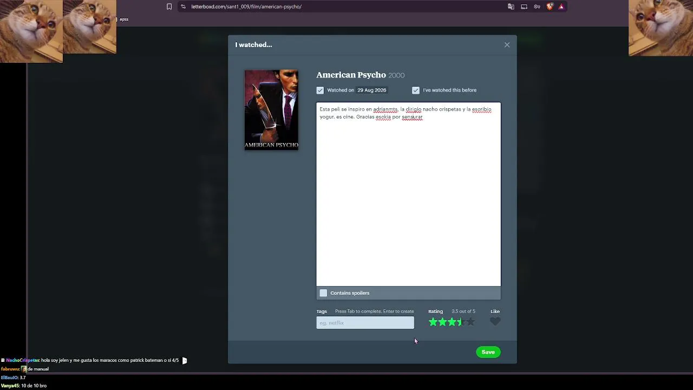Click the translate page icon

[x=511, y=6]
